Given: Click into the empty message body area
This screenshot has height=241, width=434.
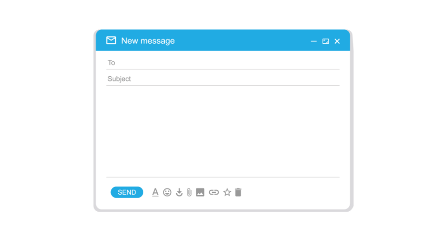Looking at the screenshot, I should [x=223, y=131].
